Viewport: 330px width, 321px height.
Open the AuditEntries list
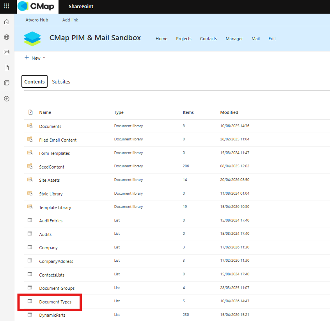pos(51,221)
